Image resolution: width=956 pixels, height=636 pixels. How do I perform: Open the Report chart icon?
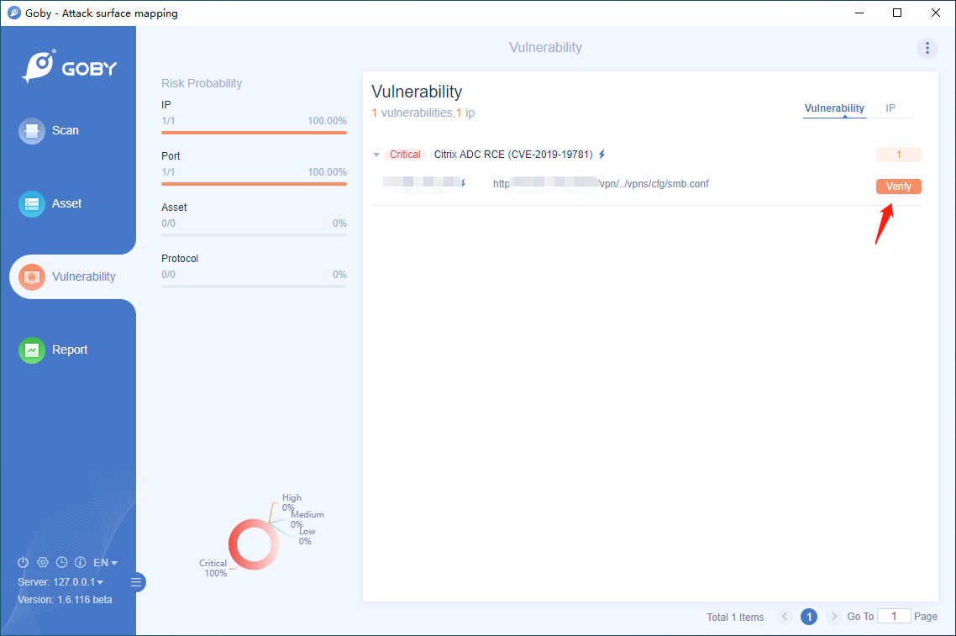(32, 350)
